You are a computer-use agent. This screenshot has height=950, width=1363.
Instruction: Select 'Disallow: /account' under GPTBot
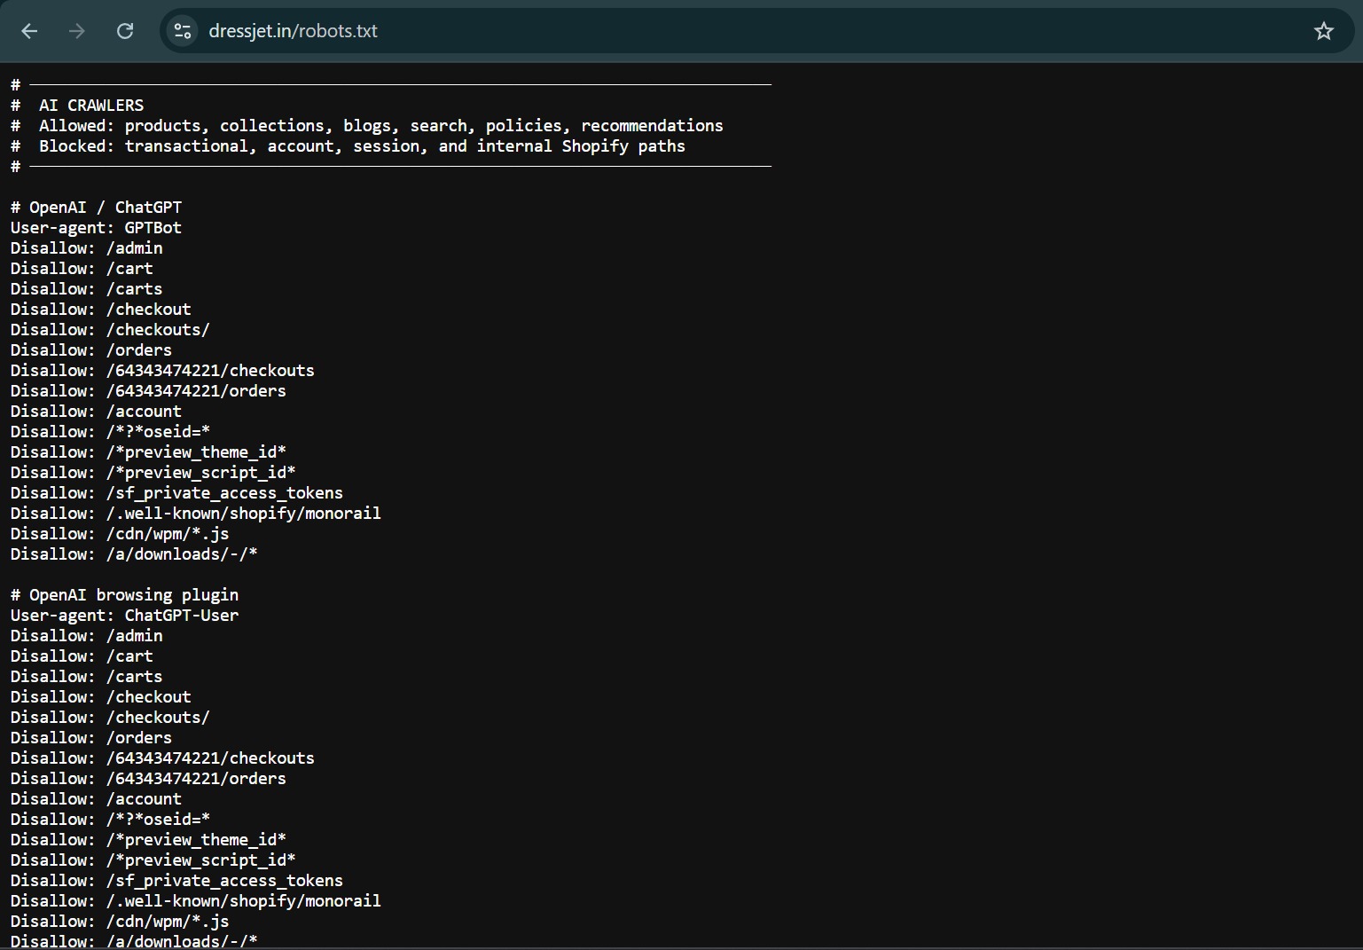click(96, 411)
